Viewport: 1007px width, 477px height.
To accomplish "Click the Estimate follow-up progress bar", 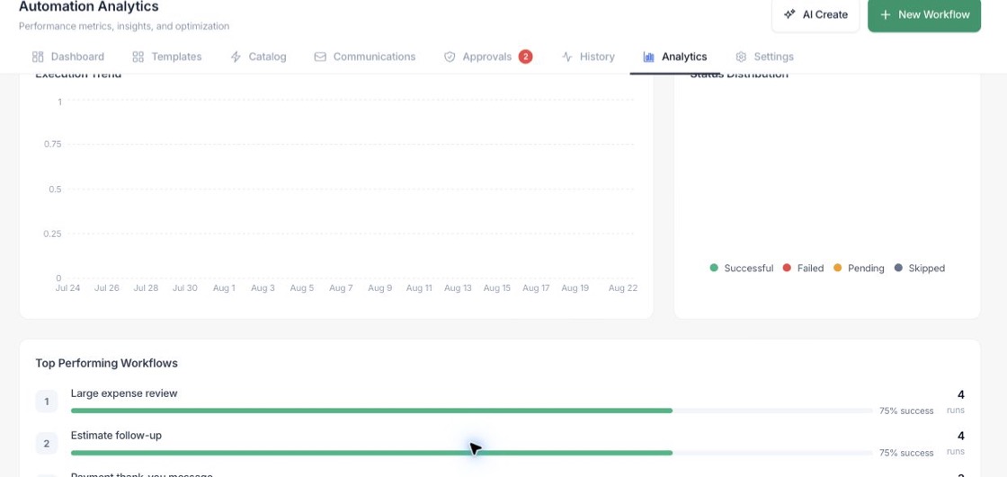I will coord(471,453).
